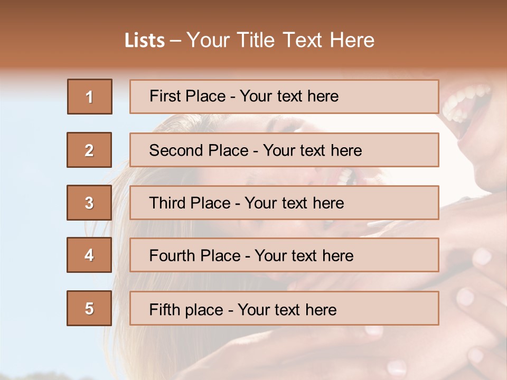Click the number 3 square
This screenshot has width=507, height=380.
[89, 203]
